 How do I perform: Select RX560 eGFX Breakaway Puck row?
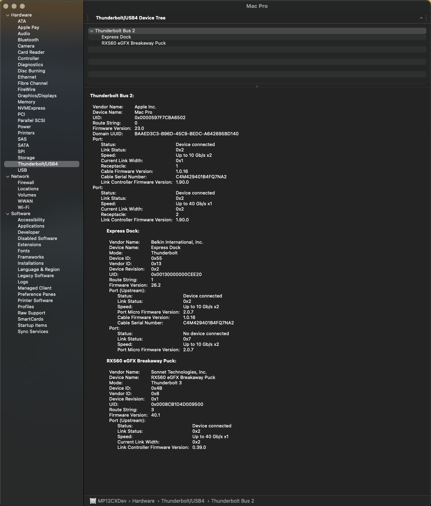tap(257, 43)
